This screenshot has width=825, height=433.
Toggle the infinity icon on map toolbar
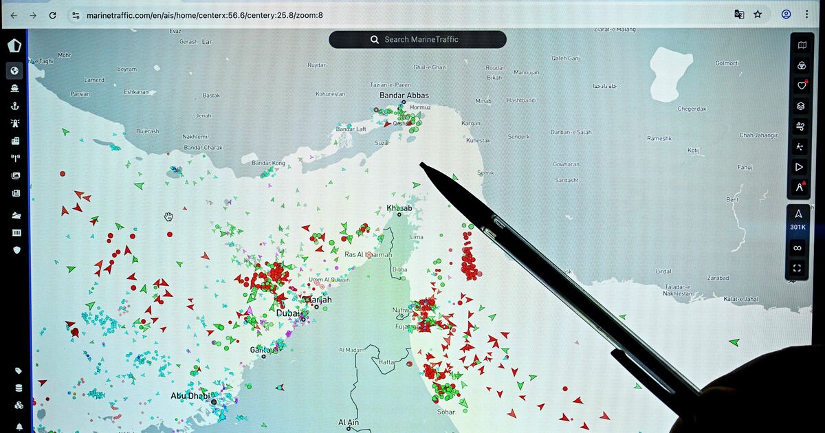(797, 248)
